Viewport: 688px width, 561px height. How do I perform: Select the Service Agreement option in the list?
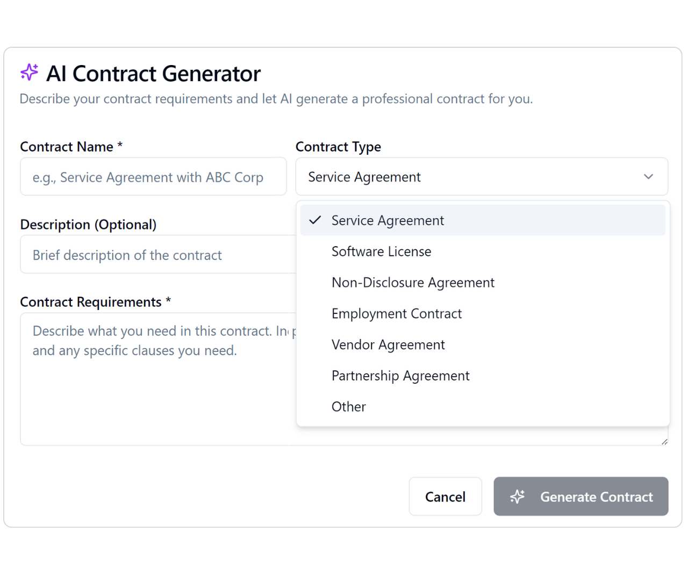point(483,220)
